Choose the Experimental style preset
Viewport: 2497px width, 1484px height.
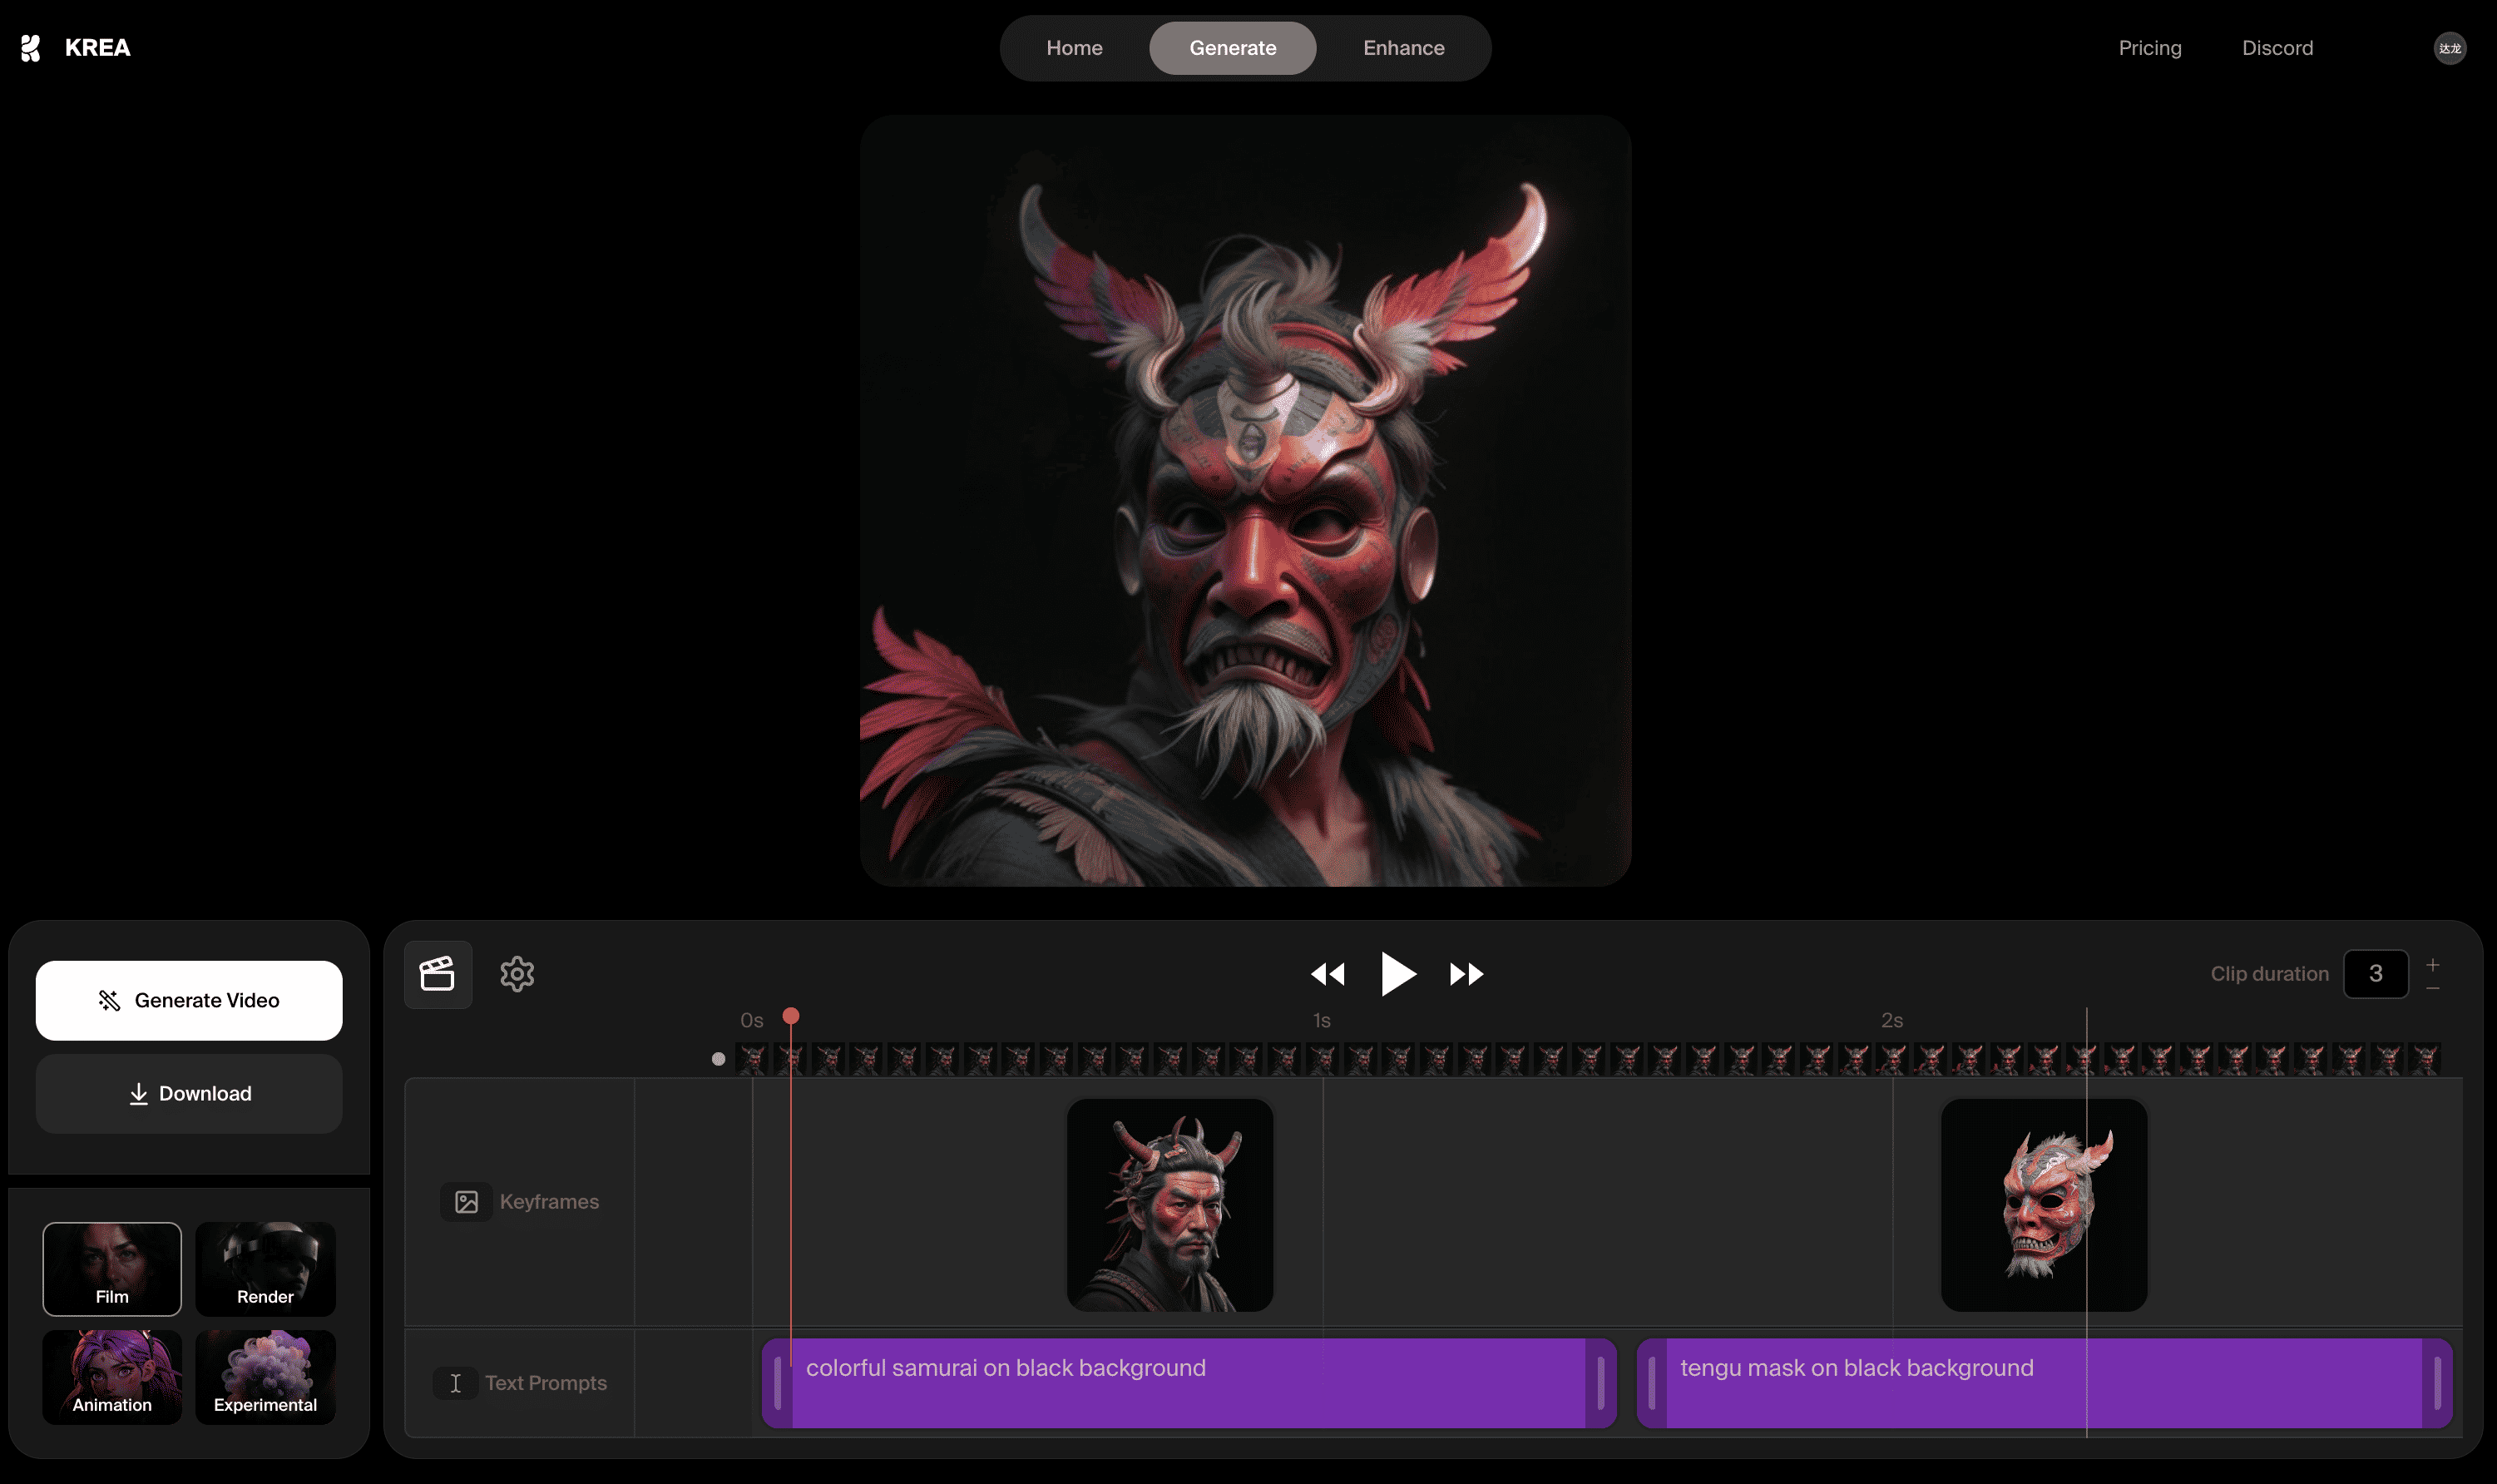266,1376
